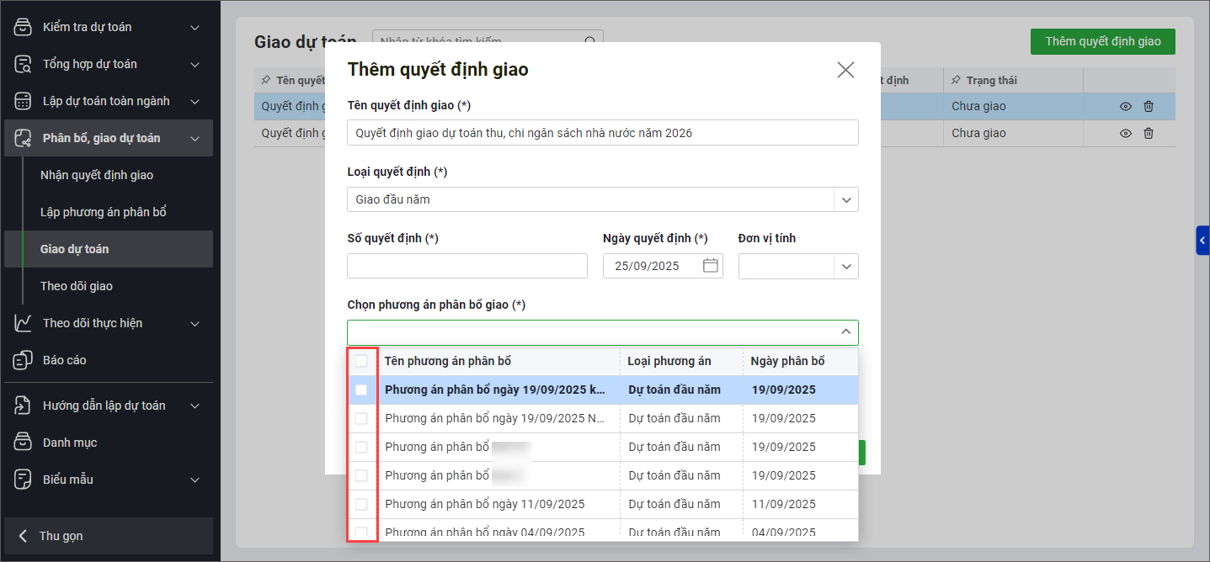Click the calendar icon in Ngày quyết định
Screen dimensions: 1210x562
point(710,266)
